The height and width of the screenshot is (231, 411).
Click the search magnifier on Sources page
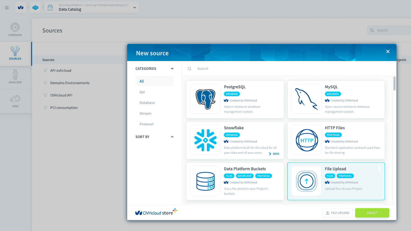coord(372,31)
